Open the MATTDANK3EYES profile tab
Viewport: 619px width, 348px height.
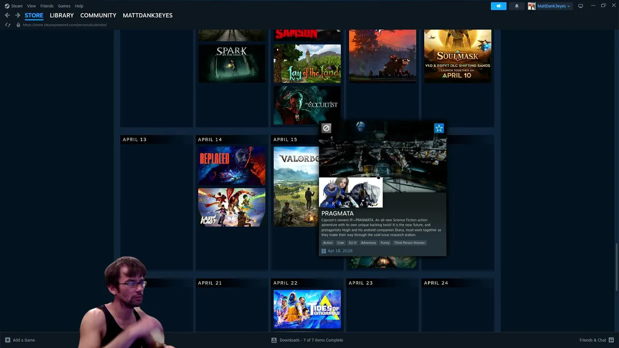point(147,15)
